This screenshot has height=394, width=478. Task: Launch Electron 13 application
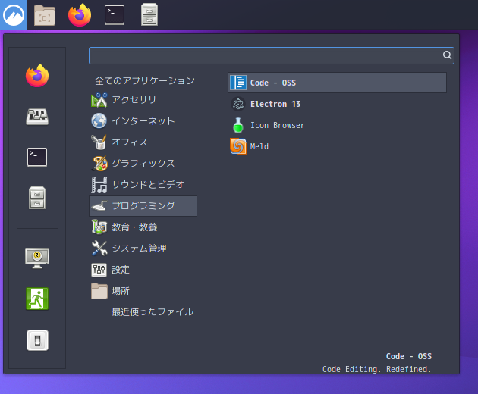337,104
